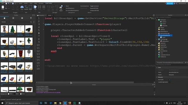This screenshot has width=188, height=105.
Task: Open the Toolbox Inventory grid icon
Action: point(13,18)
